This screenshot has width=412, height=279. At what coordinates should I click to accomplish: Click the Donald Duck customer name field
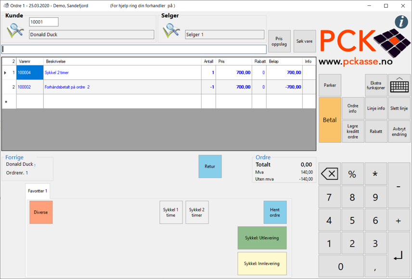(x=91, y=35)
